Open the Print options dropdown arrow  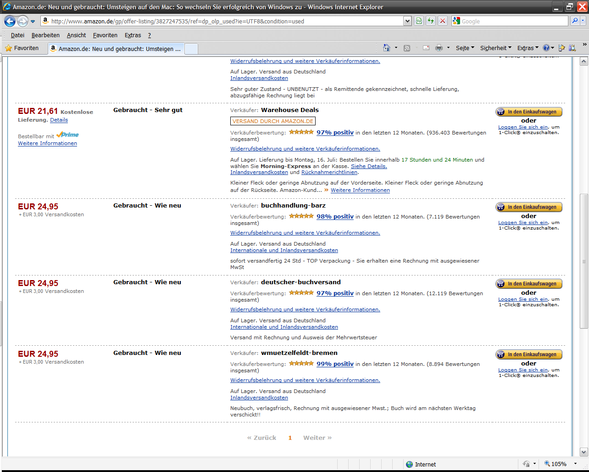(448, 48)
